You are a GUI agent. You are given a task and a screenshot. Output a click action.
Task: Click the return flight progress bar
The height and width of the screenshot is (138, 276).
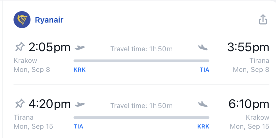tap(141, 118)
